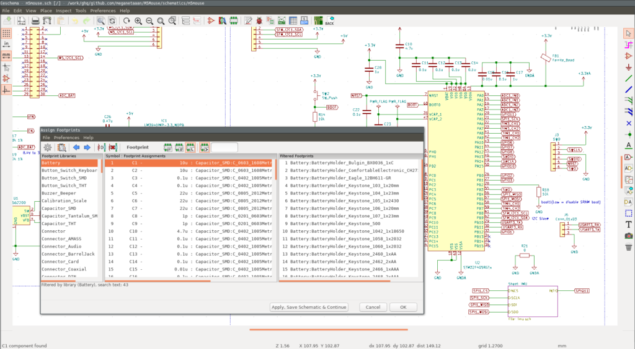Run the electrical rules check ladybug icon
The image size is (635, 349).
coord(259,20)
